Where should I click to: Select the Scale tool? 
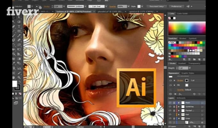tap(19, 45)
